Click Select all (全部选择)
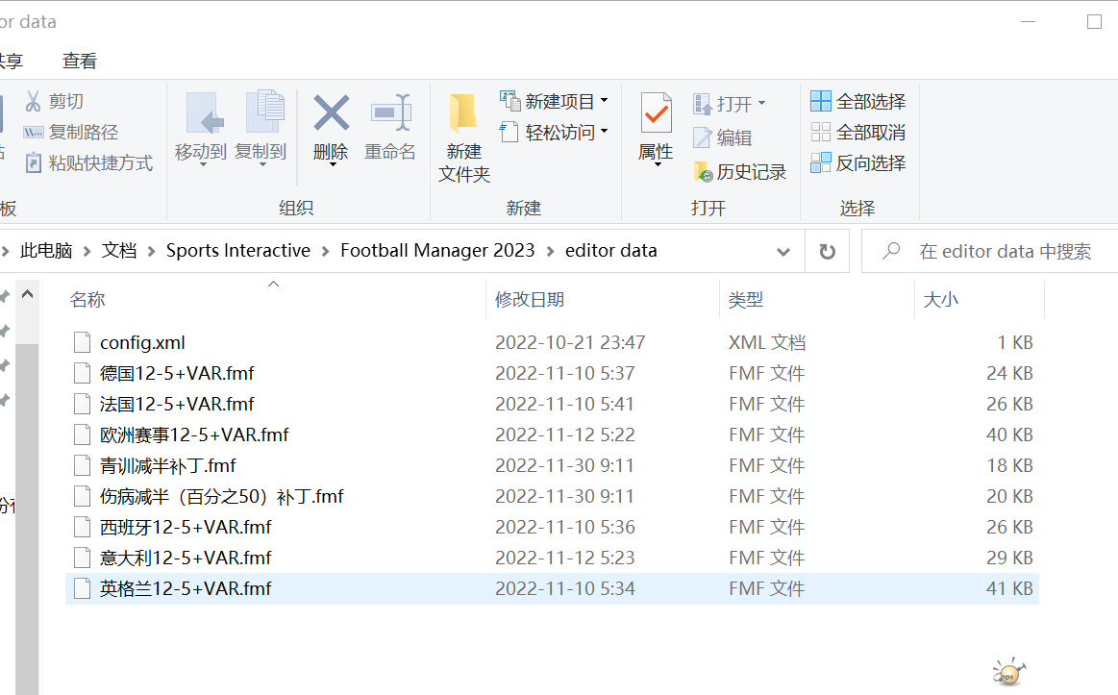 858,101
